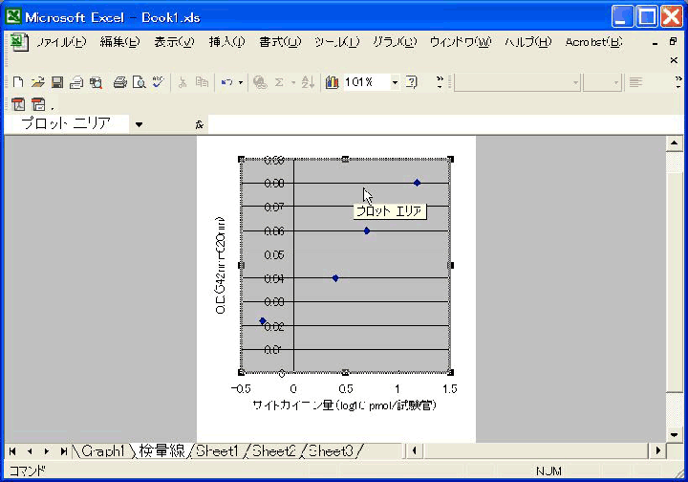Open the Name Box dropdown arrow

click(x=139, y=124)
